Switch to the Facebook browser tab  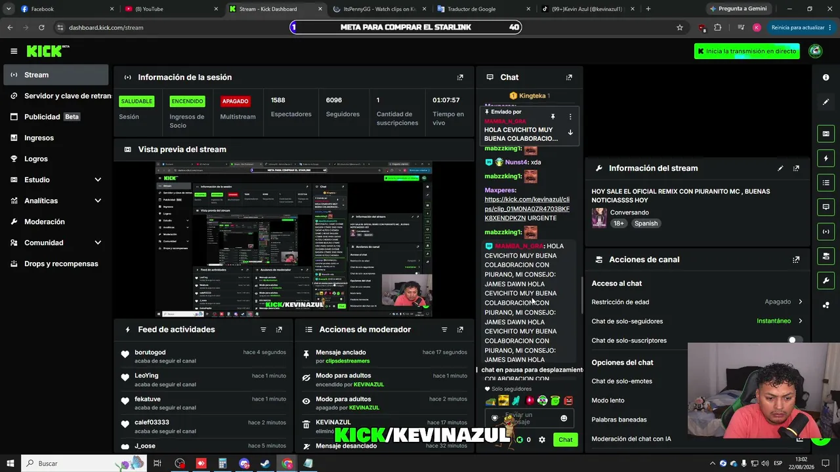[x=66, y=9]
